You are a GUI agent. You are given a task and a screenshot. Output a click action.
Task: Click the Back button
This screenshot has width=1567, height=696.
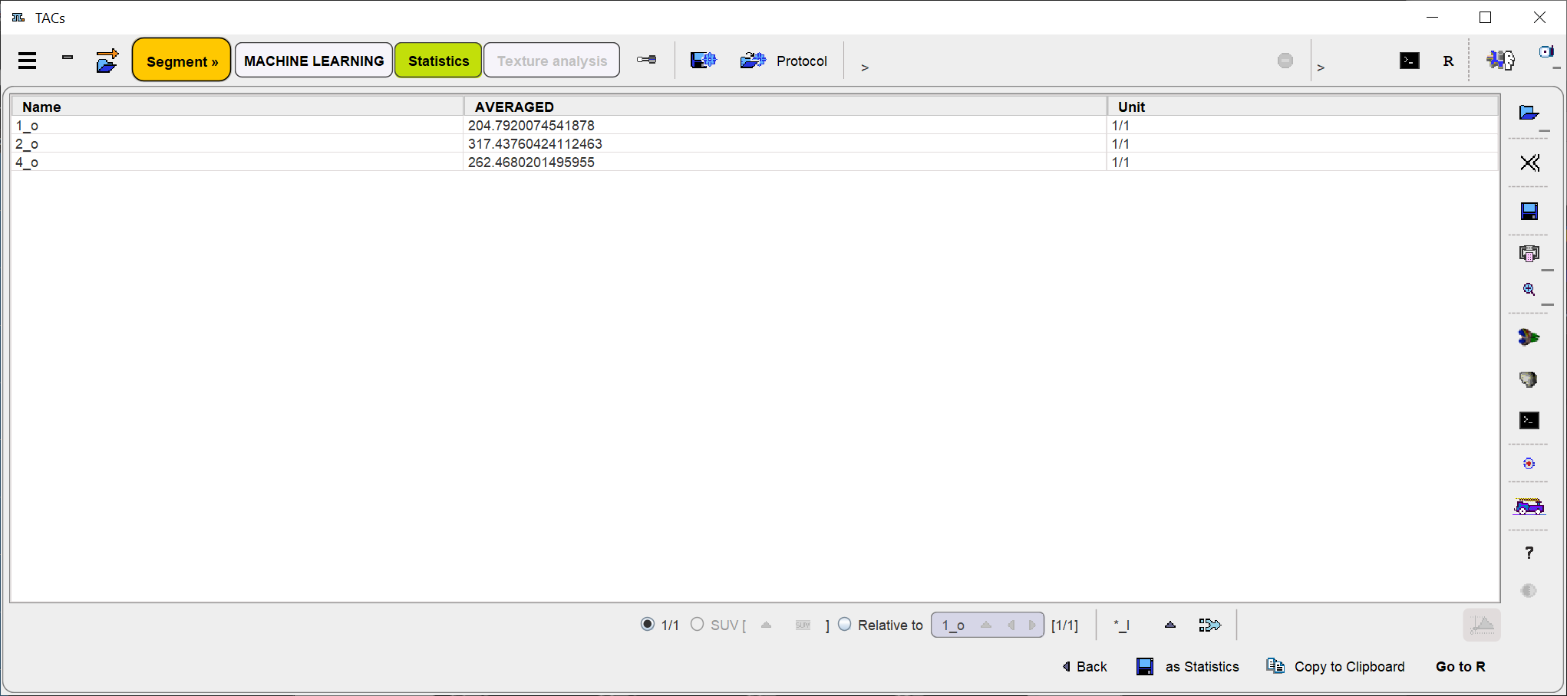(1084, 667)
